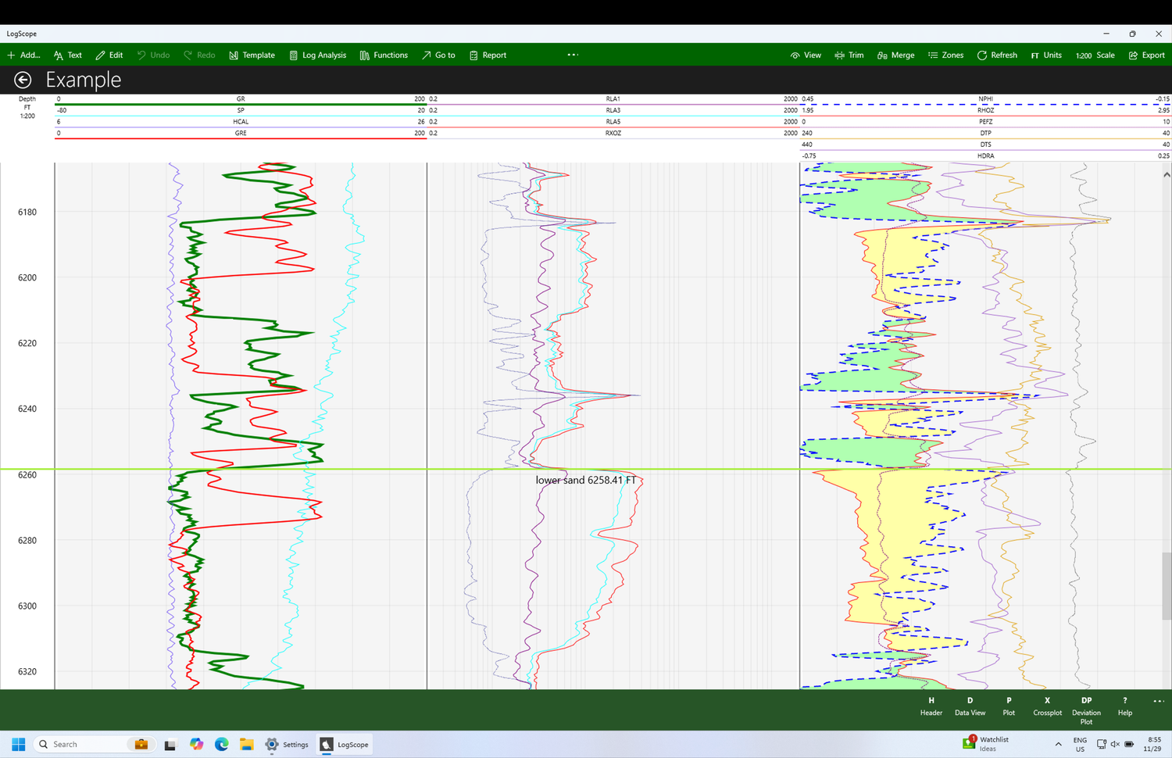1172x758 pixels.
Task: Open the Template menu
Action: click(x=252, y=55)
